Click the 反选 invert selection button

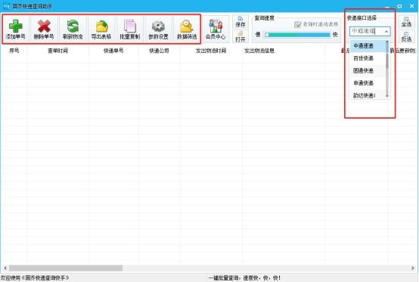406,36
